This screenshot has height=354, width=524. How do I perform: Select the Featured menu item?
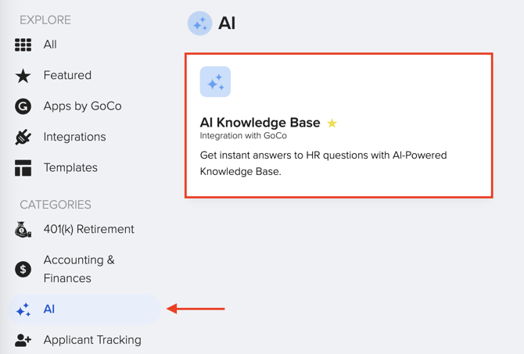click(x=67, y=76)
